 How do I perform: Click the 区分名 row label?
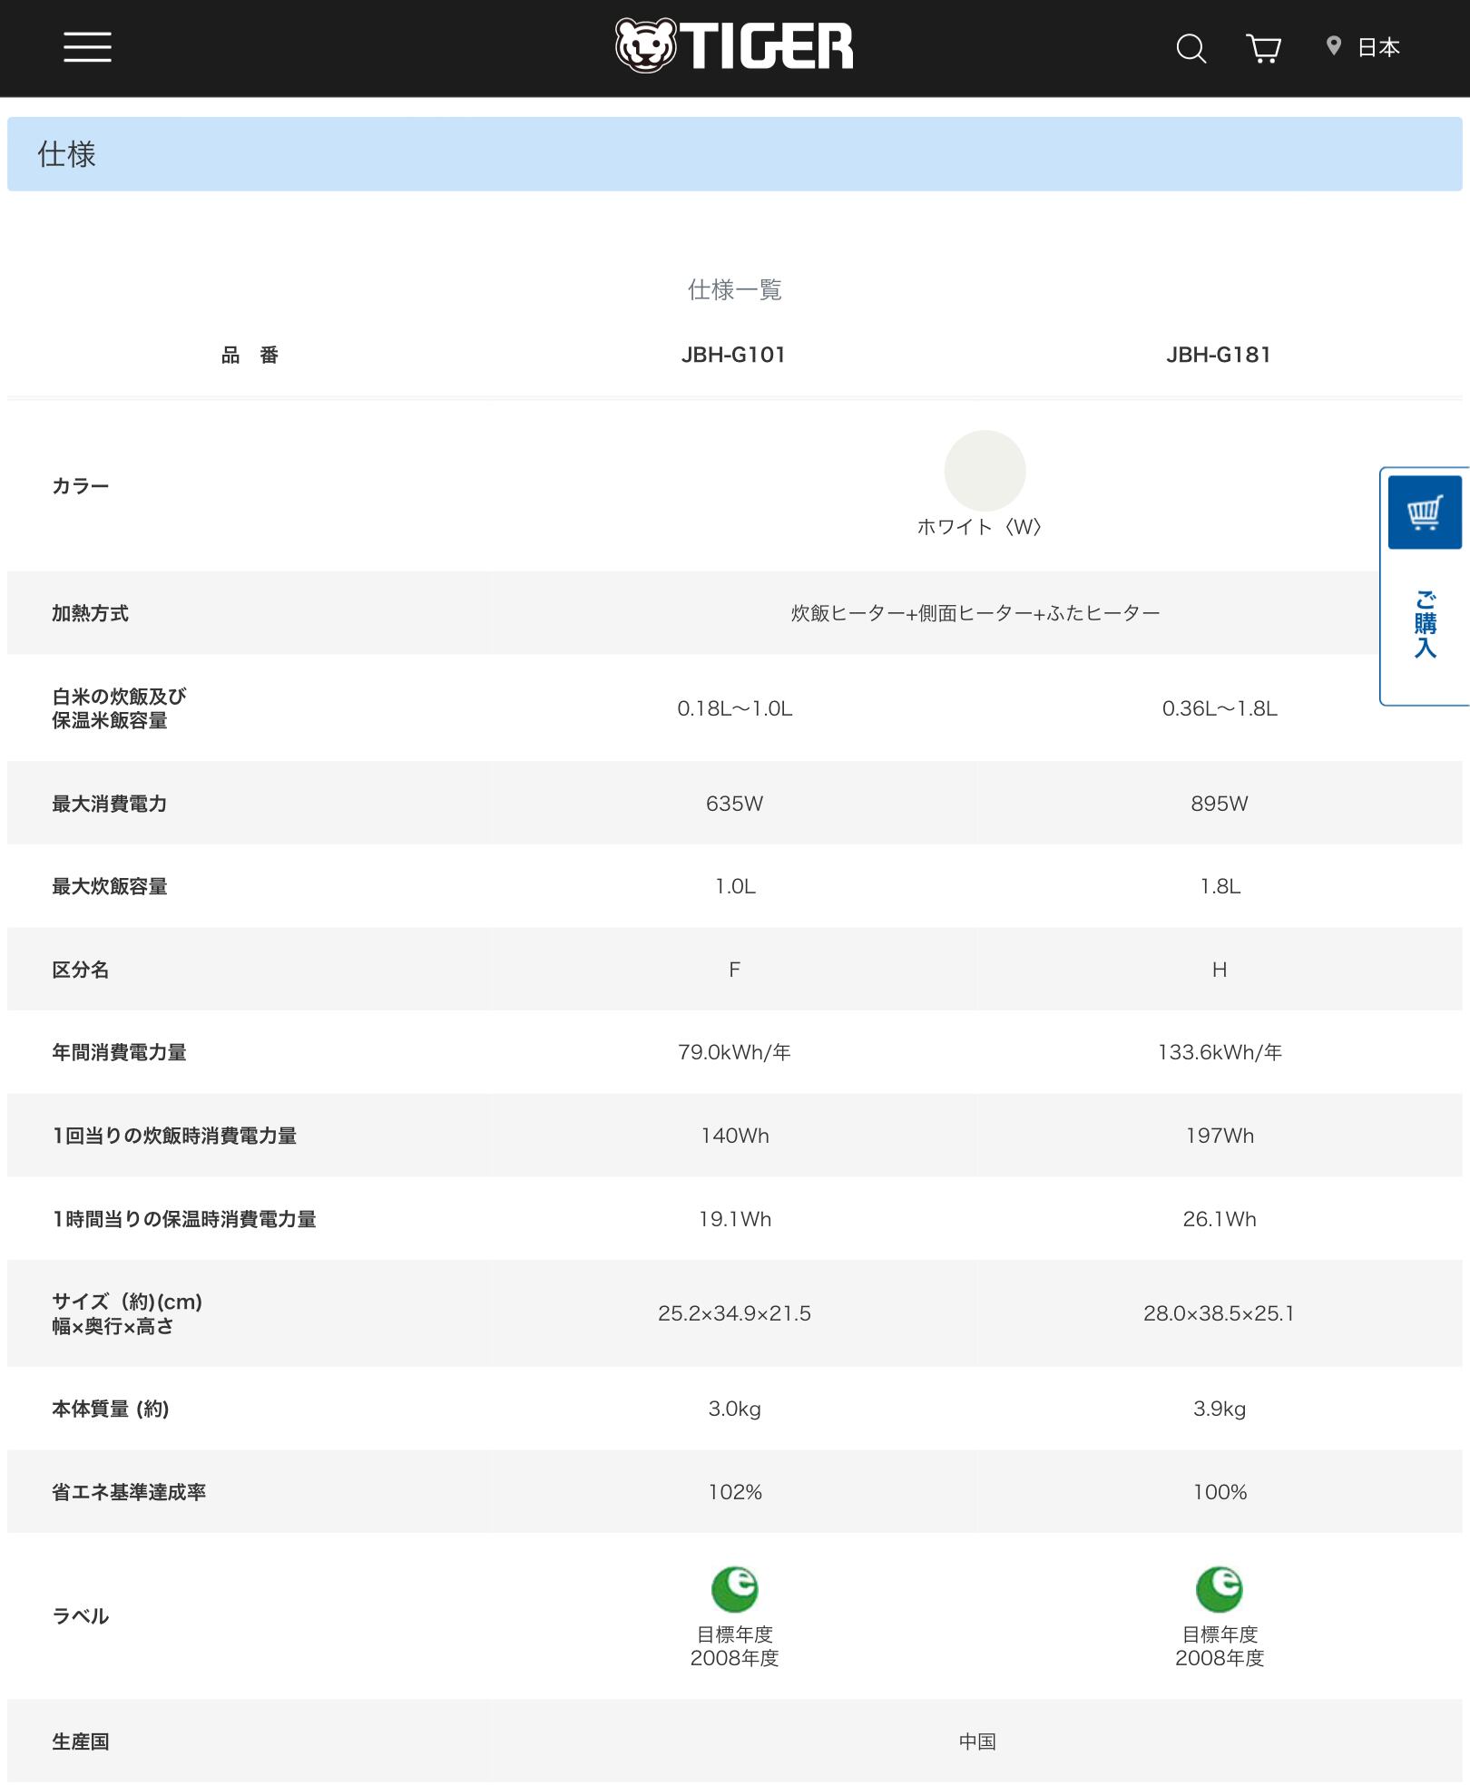point(81,970)
